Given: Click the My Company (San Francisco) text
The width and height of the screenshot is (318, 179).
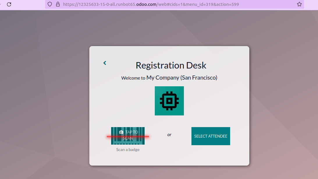Looking at the screenshot, I should point(182,78).
